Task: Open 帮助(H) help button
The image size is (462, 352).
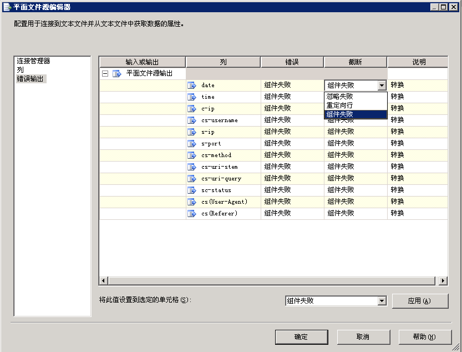Action: point(425,337)
